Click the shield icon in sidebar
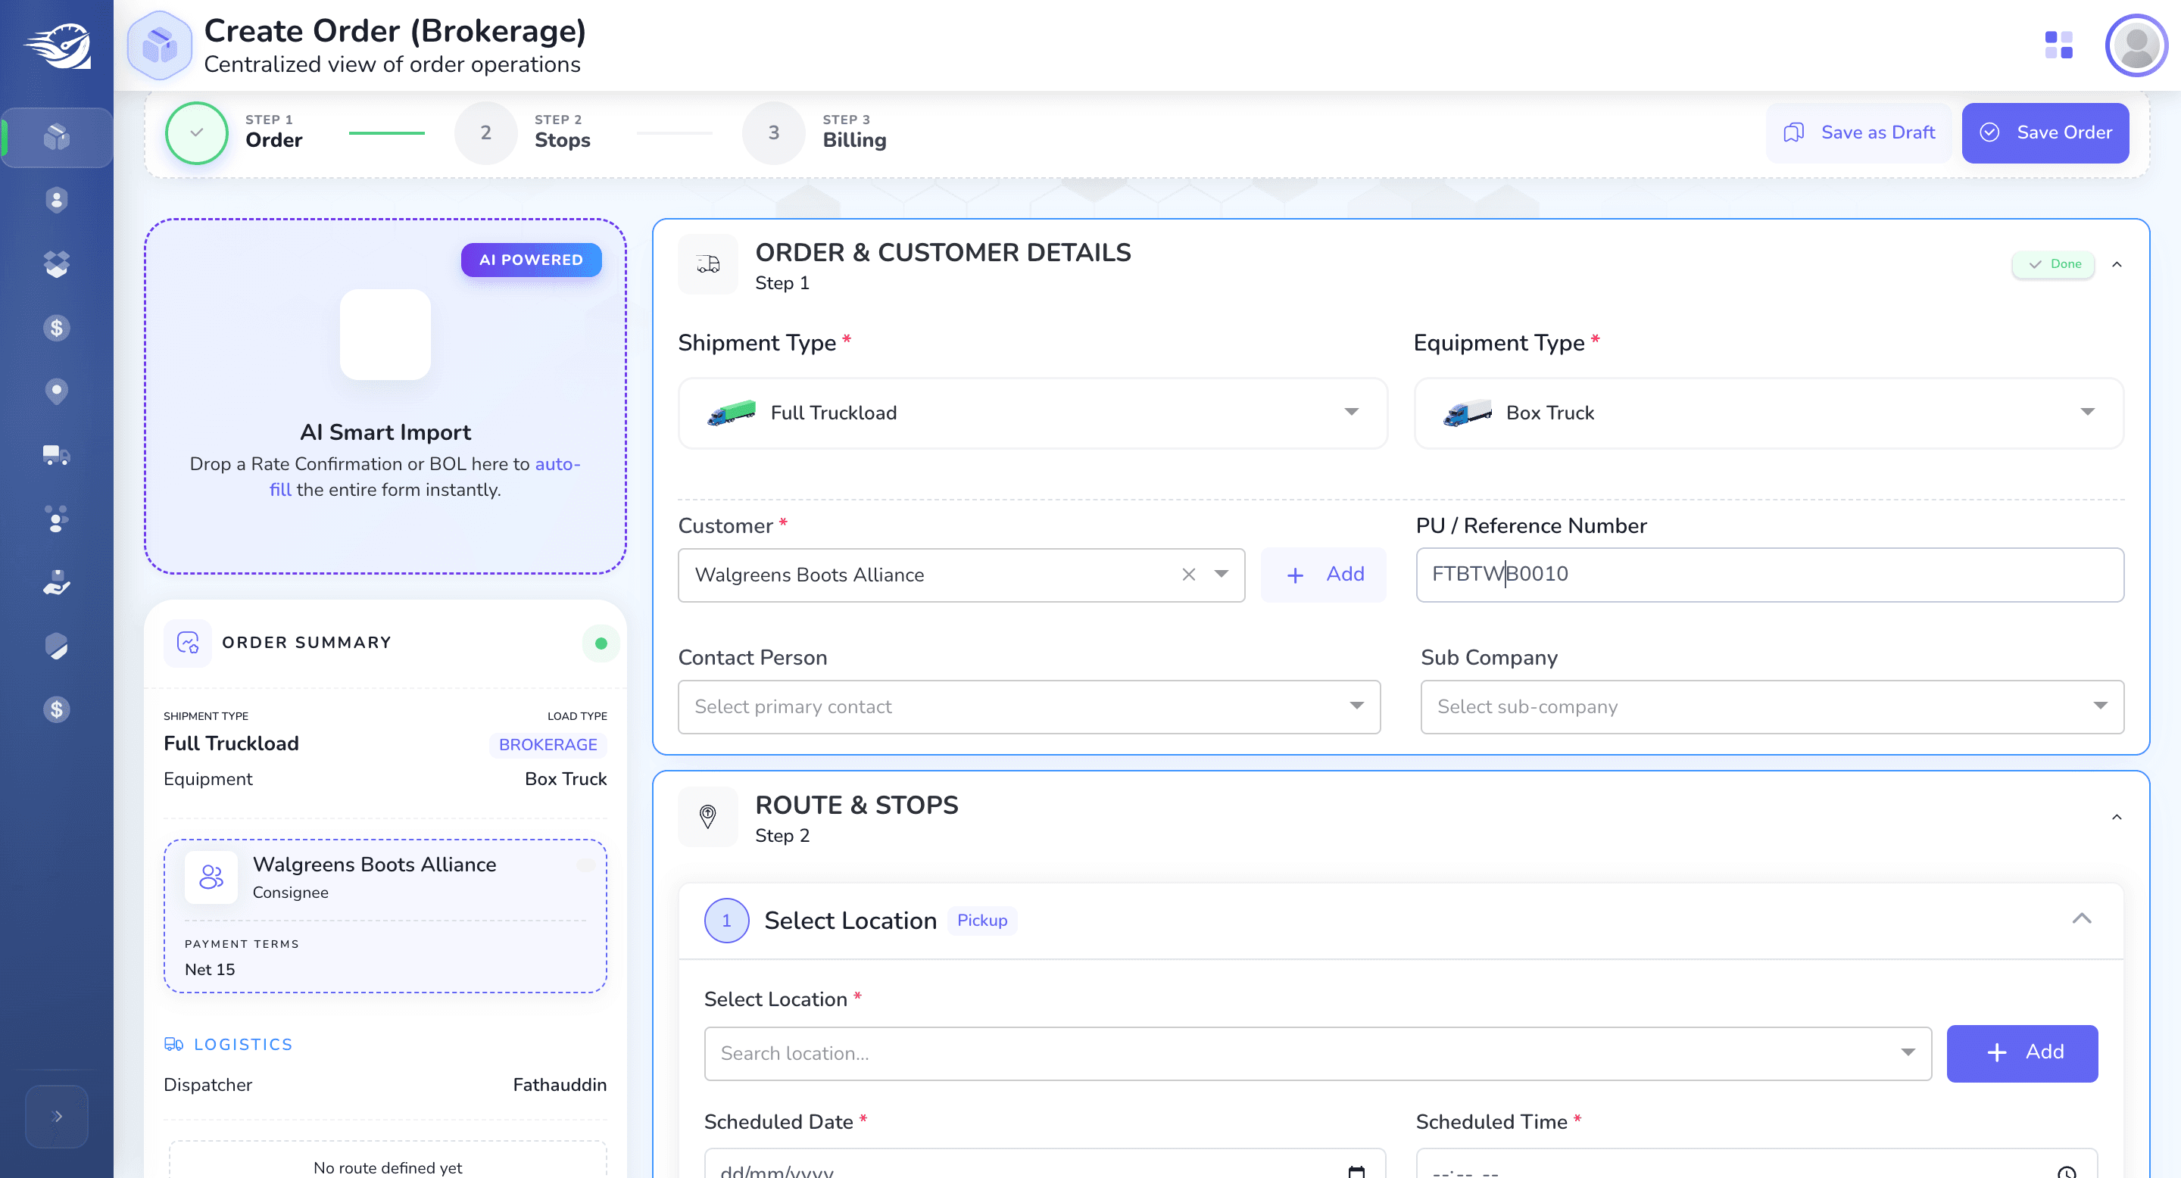The height and width of the screenshot is (1178, 2181). [x=56, y=646]
